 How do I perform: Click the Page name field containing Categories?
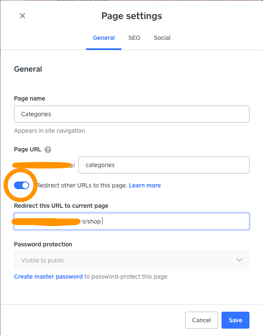point(131,114)
